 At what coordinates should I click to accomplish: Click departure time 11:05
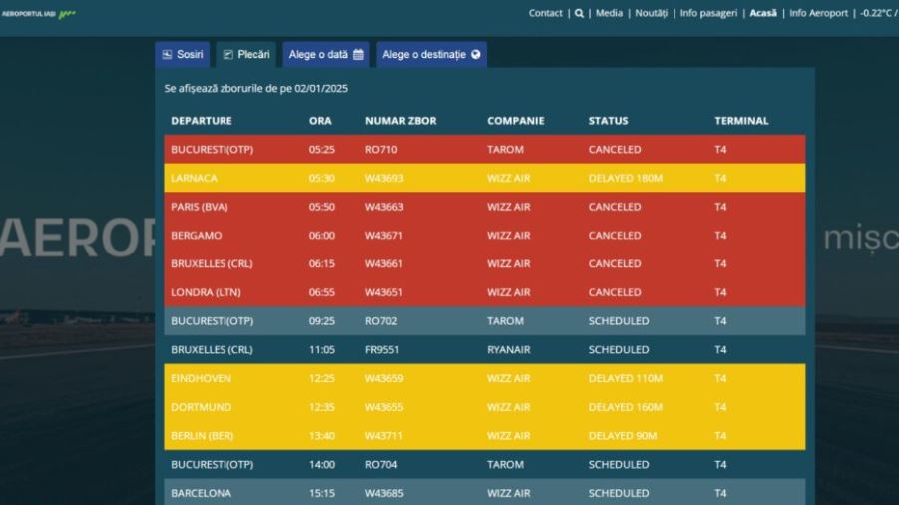(x=321, y=350)
